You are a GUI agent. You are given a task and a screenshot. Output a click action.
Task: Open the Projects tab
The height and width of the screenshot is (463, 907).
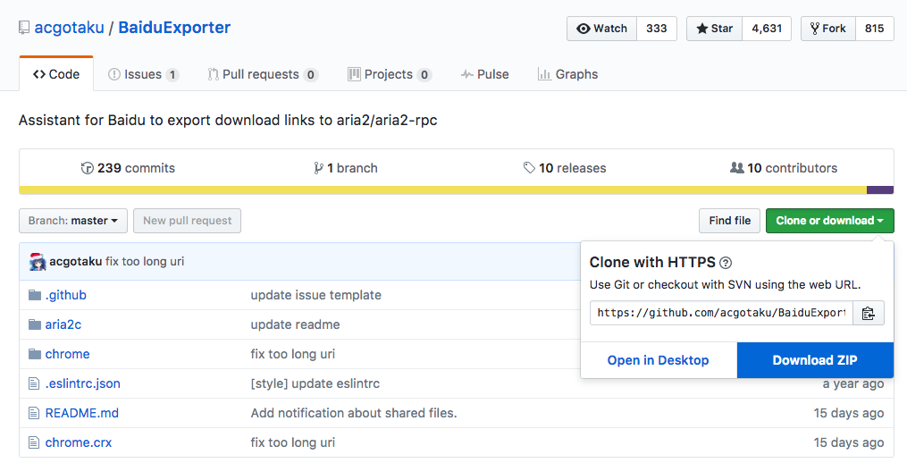click(x=390, y=74)
